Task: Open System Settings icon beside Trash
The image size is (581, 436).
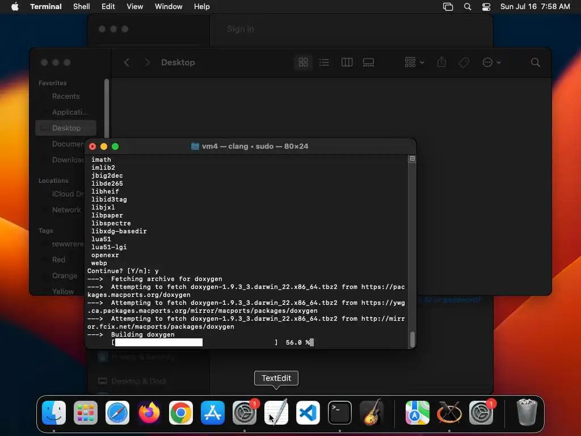Action: pos(481,413)
